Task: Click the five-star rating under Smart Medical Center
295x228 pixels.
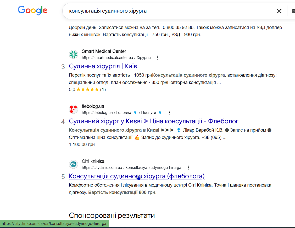Action: tap(87, 89)
